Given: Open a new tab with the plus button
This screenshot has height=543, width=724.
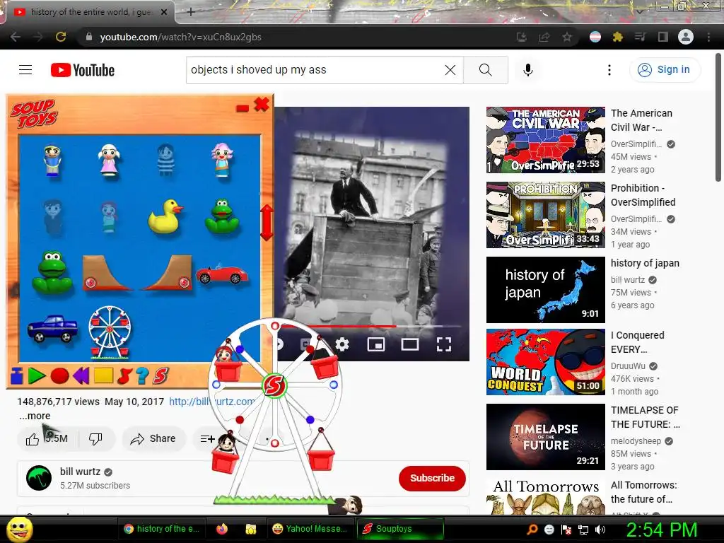Looking at the screenshot, I should coord(191,12).
